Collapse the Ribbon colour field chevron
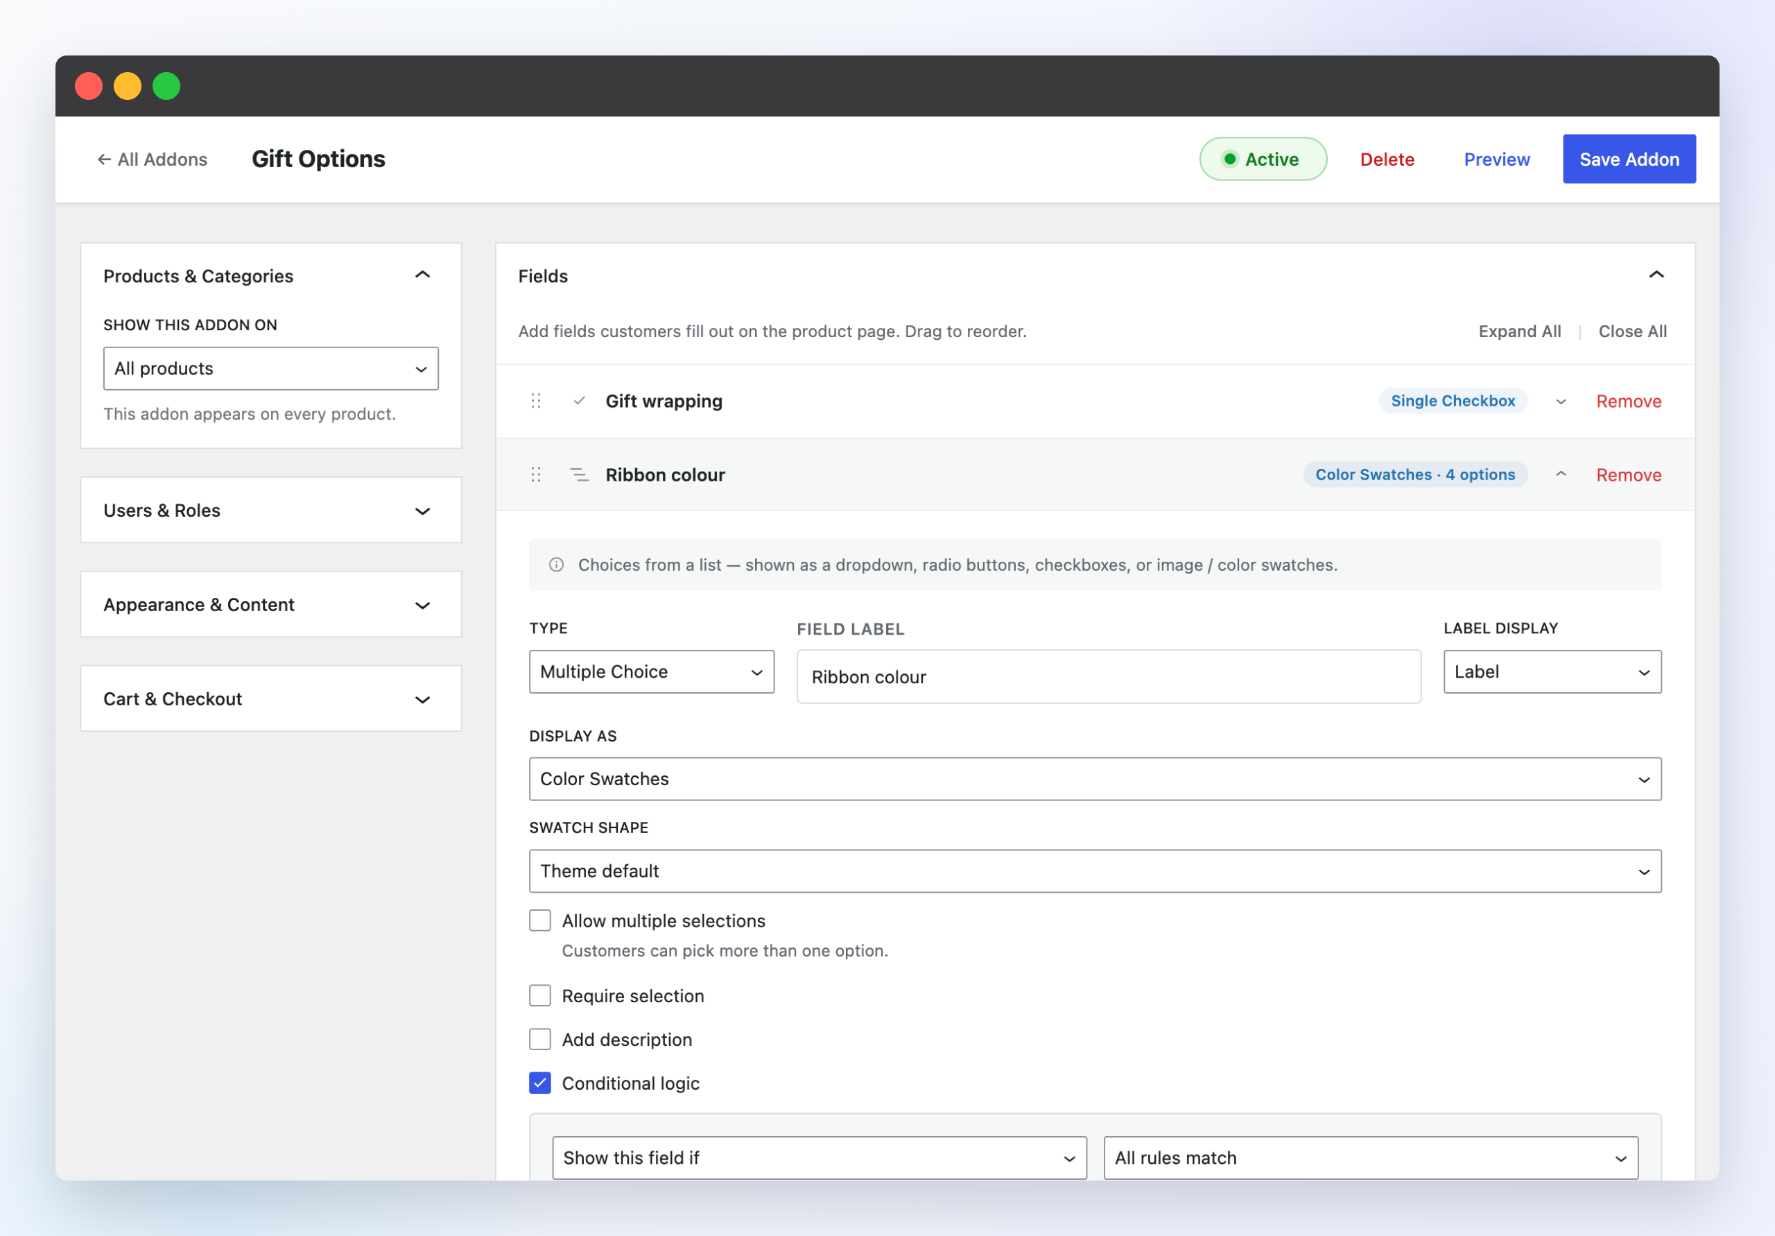The width and height of the screenshot is (1775, 1236). [1561, 474]
